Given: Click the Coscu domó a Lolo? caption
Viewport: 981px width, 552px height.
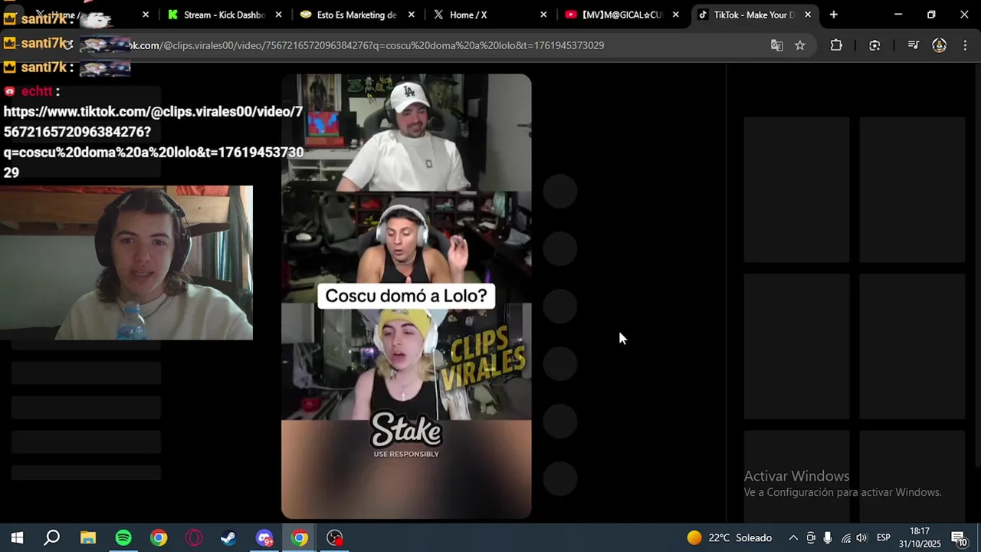Looking at the screenshot, I should click(406, 296).
